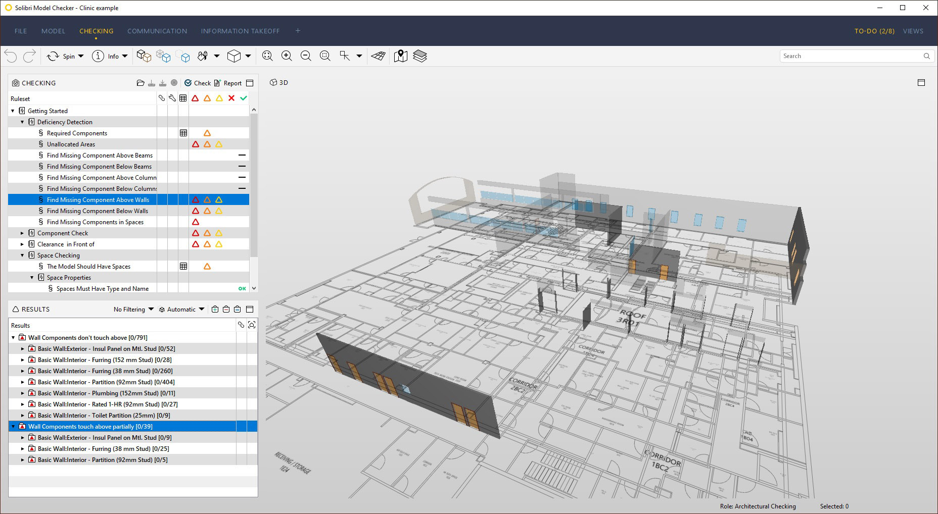The height and width of the screenshot is (514, 938).
Task: Click the grey circular stop icon
Action: (x=174, y=83)
